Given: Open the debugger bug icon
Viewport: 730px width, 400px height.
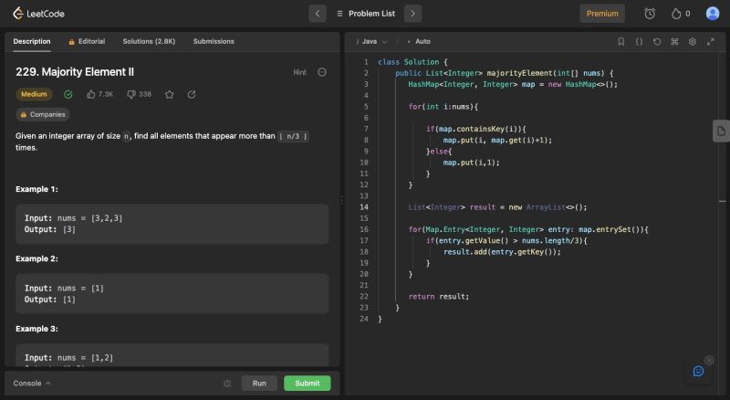Looking at the screenshot, I should point(227,384).
